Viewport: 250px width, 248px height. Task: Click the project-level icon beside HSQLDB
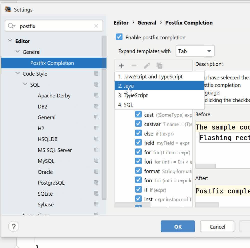coord(96,139)
